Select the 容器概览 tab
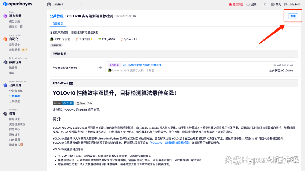 click(58, 23)
